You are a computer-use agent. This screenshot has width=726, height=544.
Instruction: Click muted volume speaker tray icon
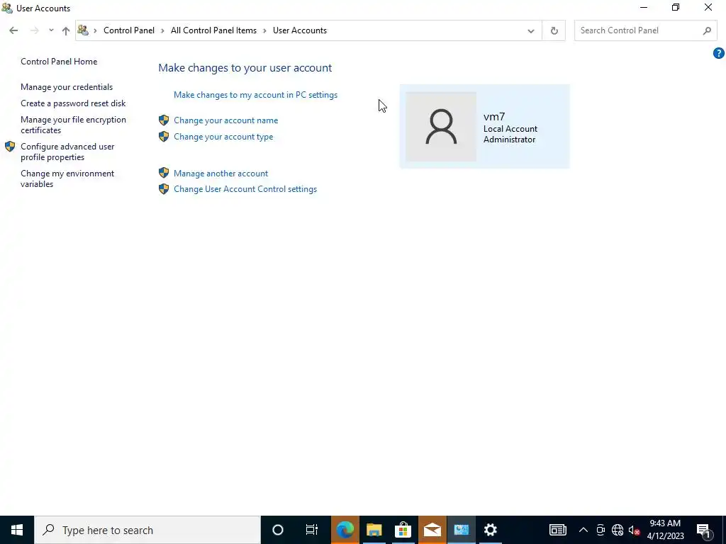click(x=634, y=530)
